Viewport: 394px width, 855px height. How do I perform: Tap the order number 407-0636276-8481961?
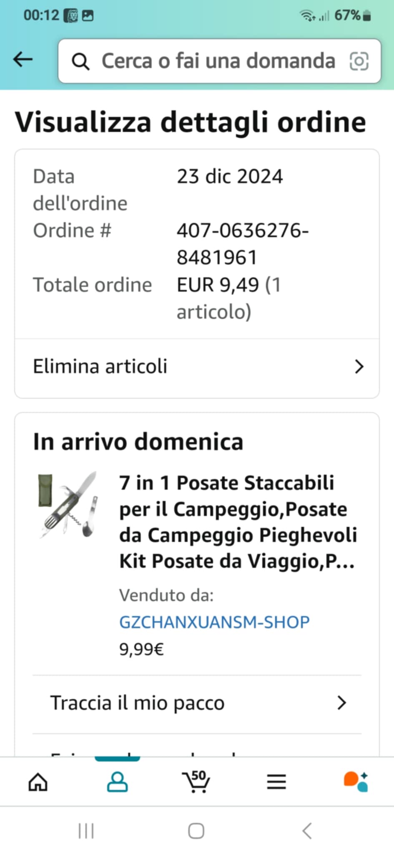(242, 244)
